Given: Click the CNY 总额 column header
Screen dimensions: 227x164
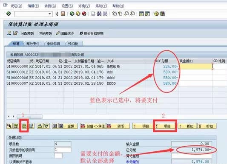Looking at the screenshot, I should (162, 61).
